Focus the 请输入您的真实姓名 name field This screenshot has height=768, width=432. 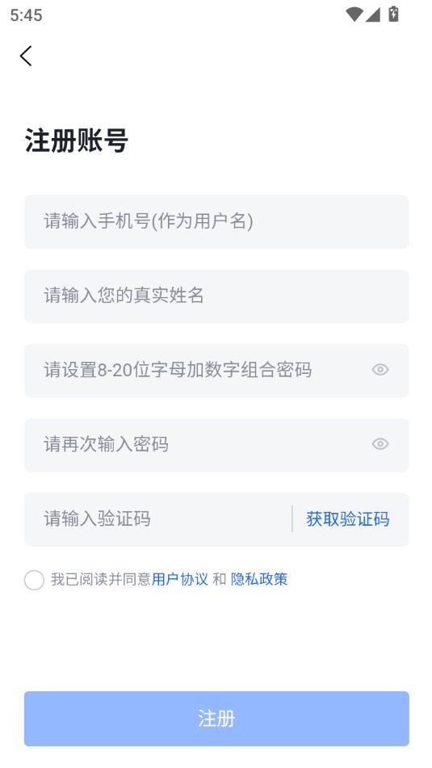click(216, 296)
